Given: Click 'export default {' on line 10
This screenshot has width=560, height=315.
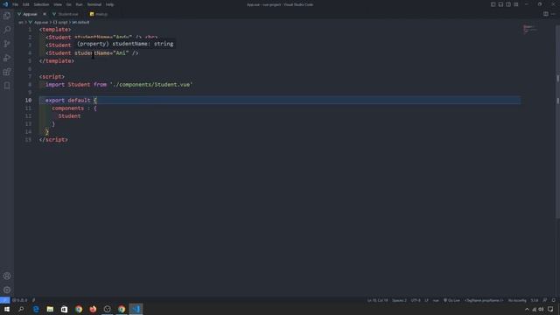Looking at the screenshot, I should [x=71, y=101].
